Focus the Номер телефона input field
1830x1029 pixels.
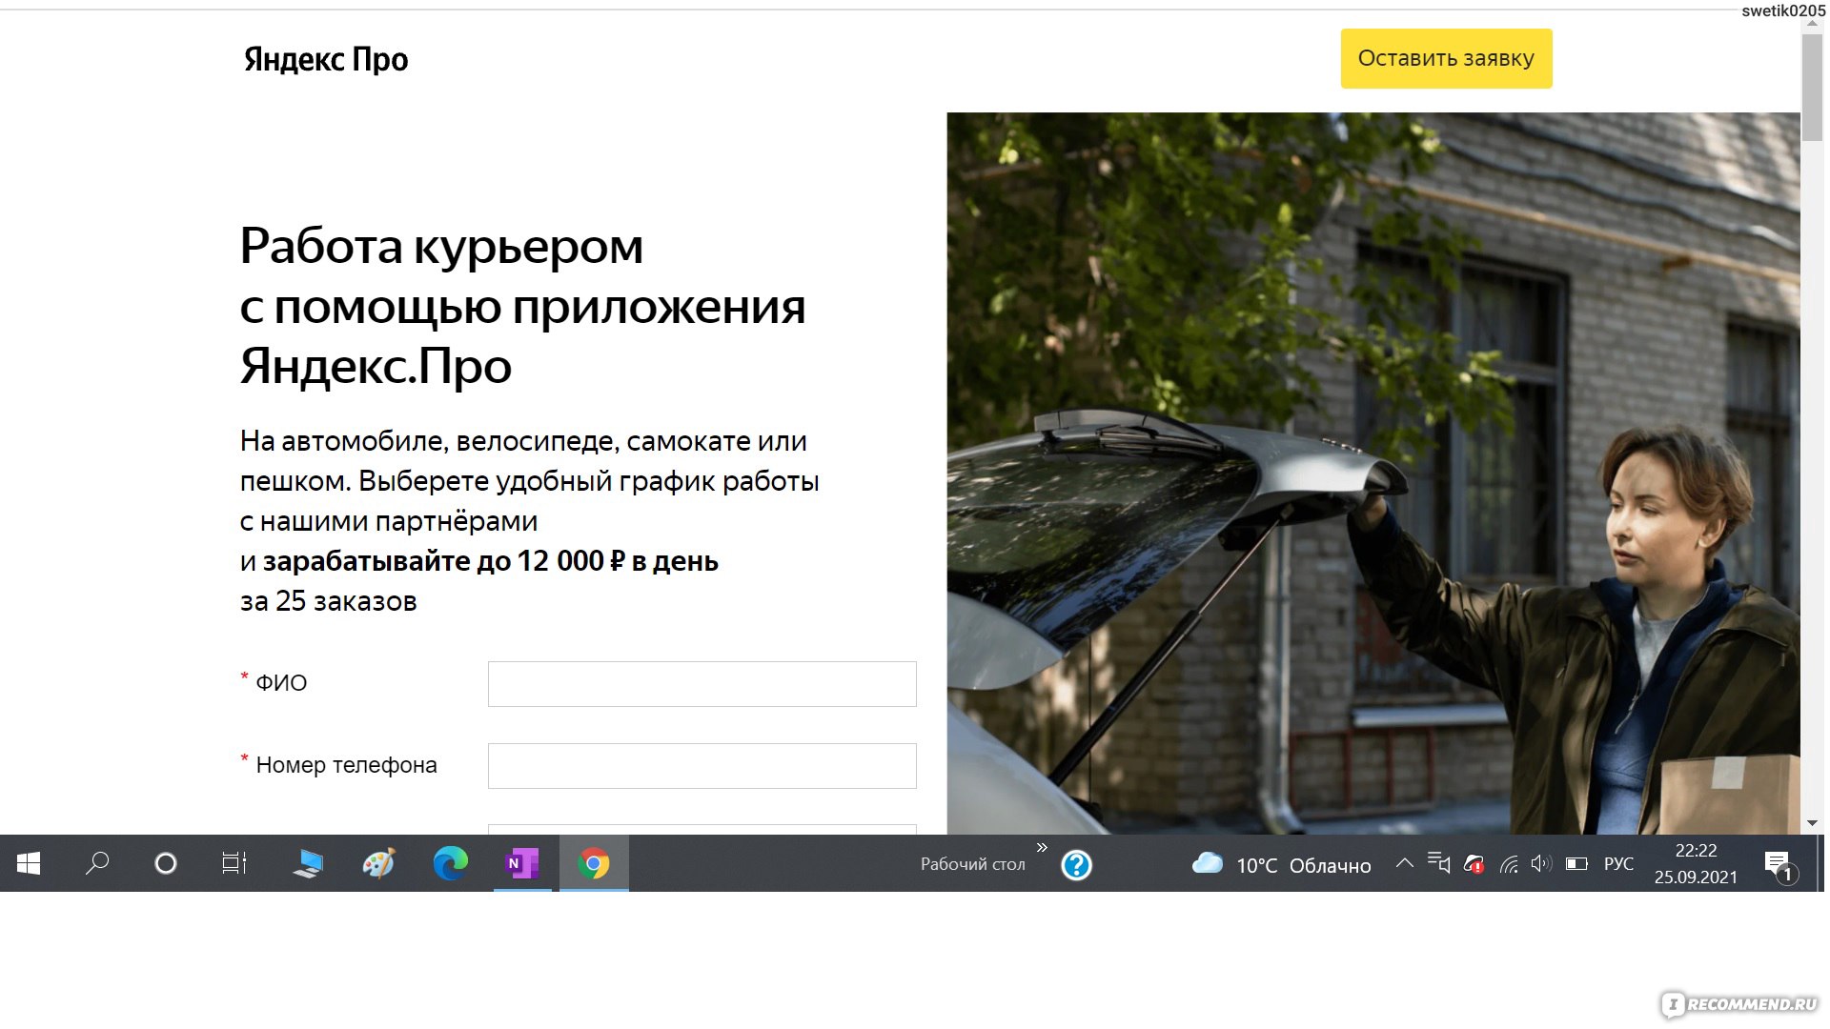(701, 766)
